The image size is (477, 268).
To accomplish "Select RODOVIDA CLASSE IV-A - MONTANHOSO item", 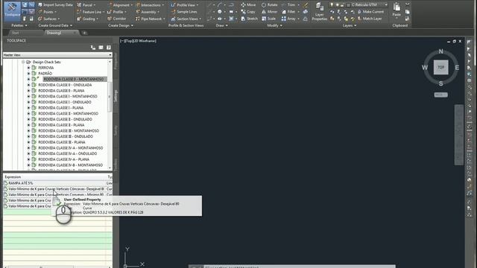I will [71, 148].
